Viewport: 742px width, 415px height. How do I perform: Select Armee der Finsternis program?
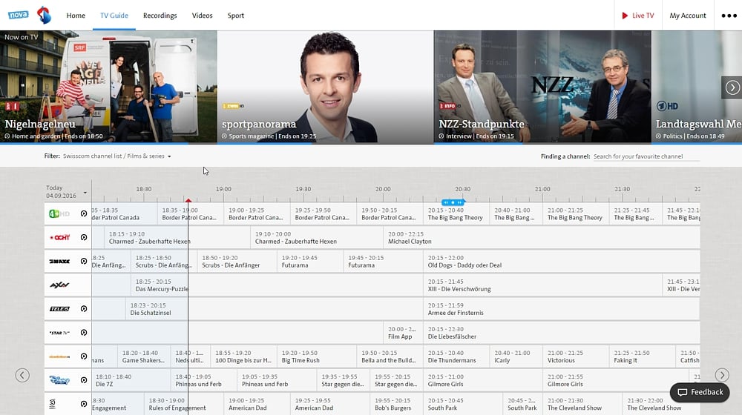[562, 309]
